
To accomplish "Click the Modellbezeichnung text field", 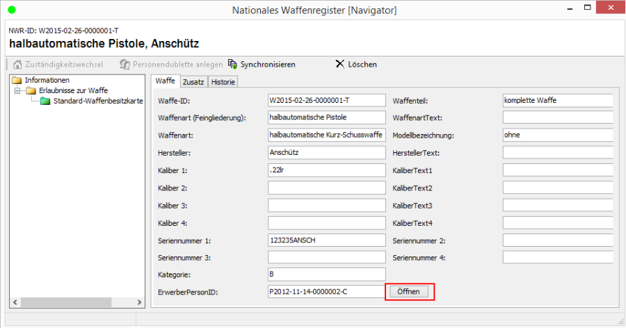I will [x=557, y=135].
